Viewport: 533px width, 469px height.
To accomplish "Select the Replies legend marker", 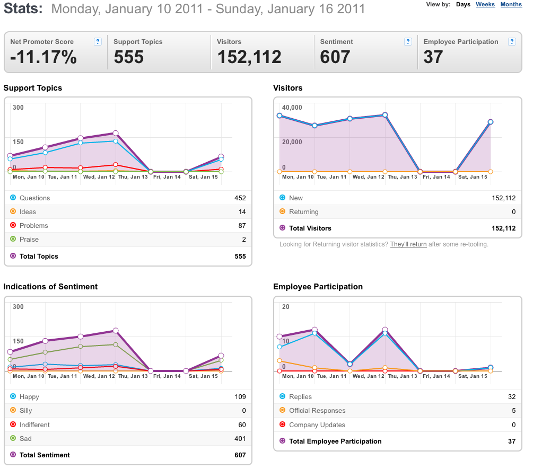I will point(282,396).
